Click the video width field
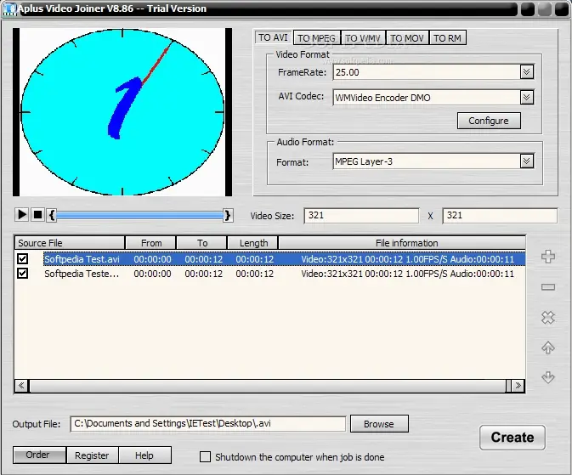 point(361,216)
